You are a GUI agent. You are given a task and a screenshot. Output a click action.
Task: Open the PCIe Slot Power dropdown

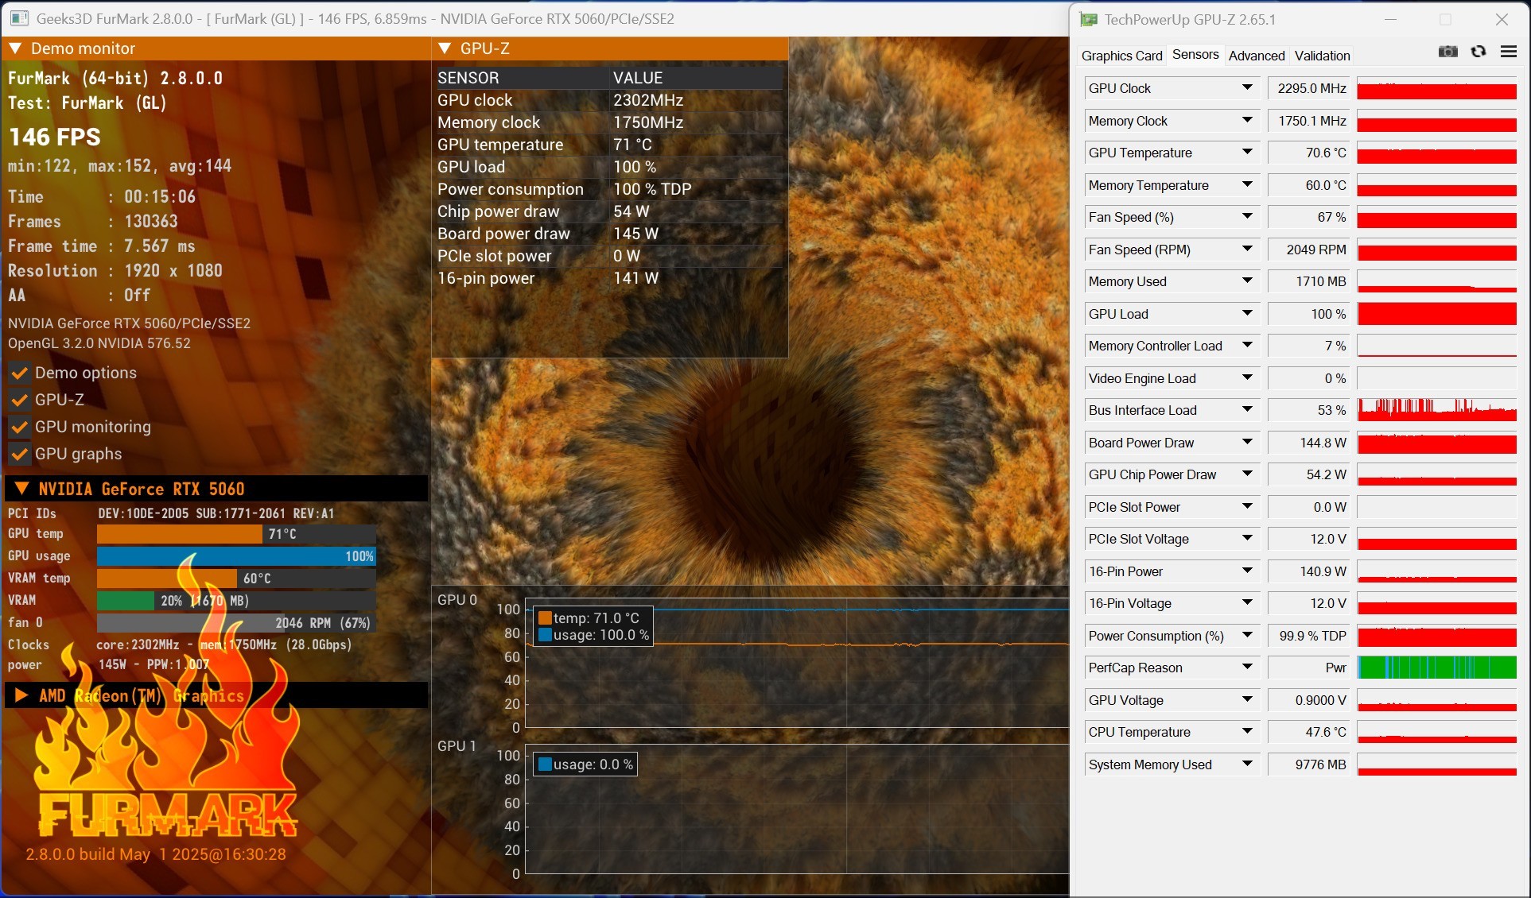pos(1246,507)
